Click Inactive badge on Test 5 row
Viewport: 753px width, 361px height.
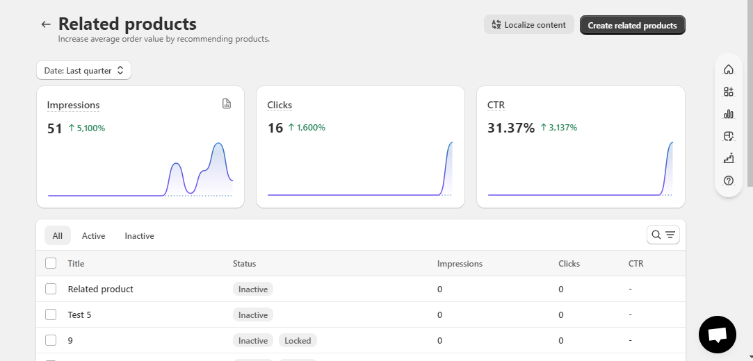[x=253, y=314]
